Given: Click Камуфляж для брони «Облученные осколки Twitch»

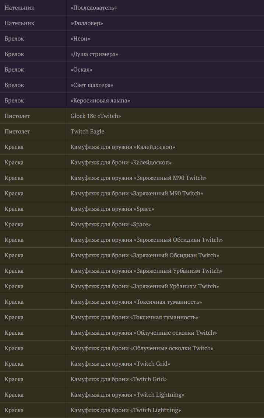Looking at the screenshot, I should point(142,348).
